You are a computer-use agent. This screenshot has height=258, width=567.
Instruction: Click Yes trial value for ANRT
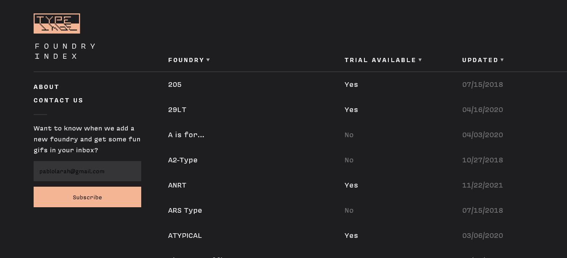(x=351, y=185)
